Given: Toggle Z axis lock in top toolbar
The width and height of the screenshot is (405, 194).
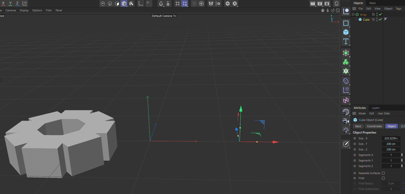Looking at the screenshot, I should [x=17, y=3].
